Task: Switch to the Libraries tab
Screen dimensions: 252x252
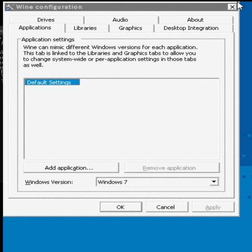Action: click(87, 28)
